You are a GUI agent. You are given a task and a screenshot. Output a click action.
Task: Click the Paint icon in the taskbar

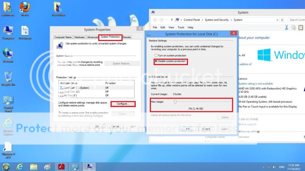click(x=47, y=166)
